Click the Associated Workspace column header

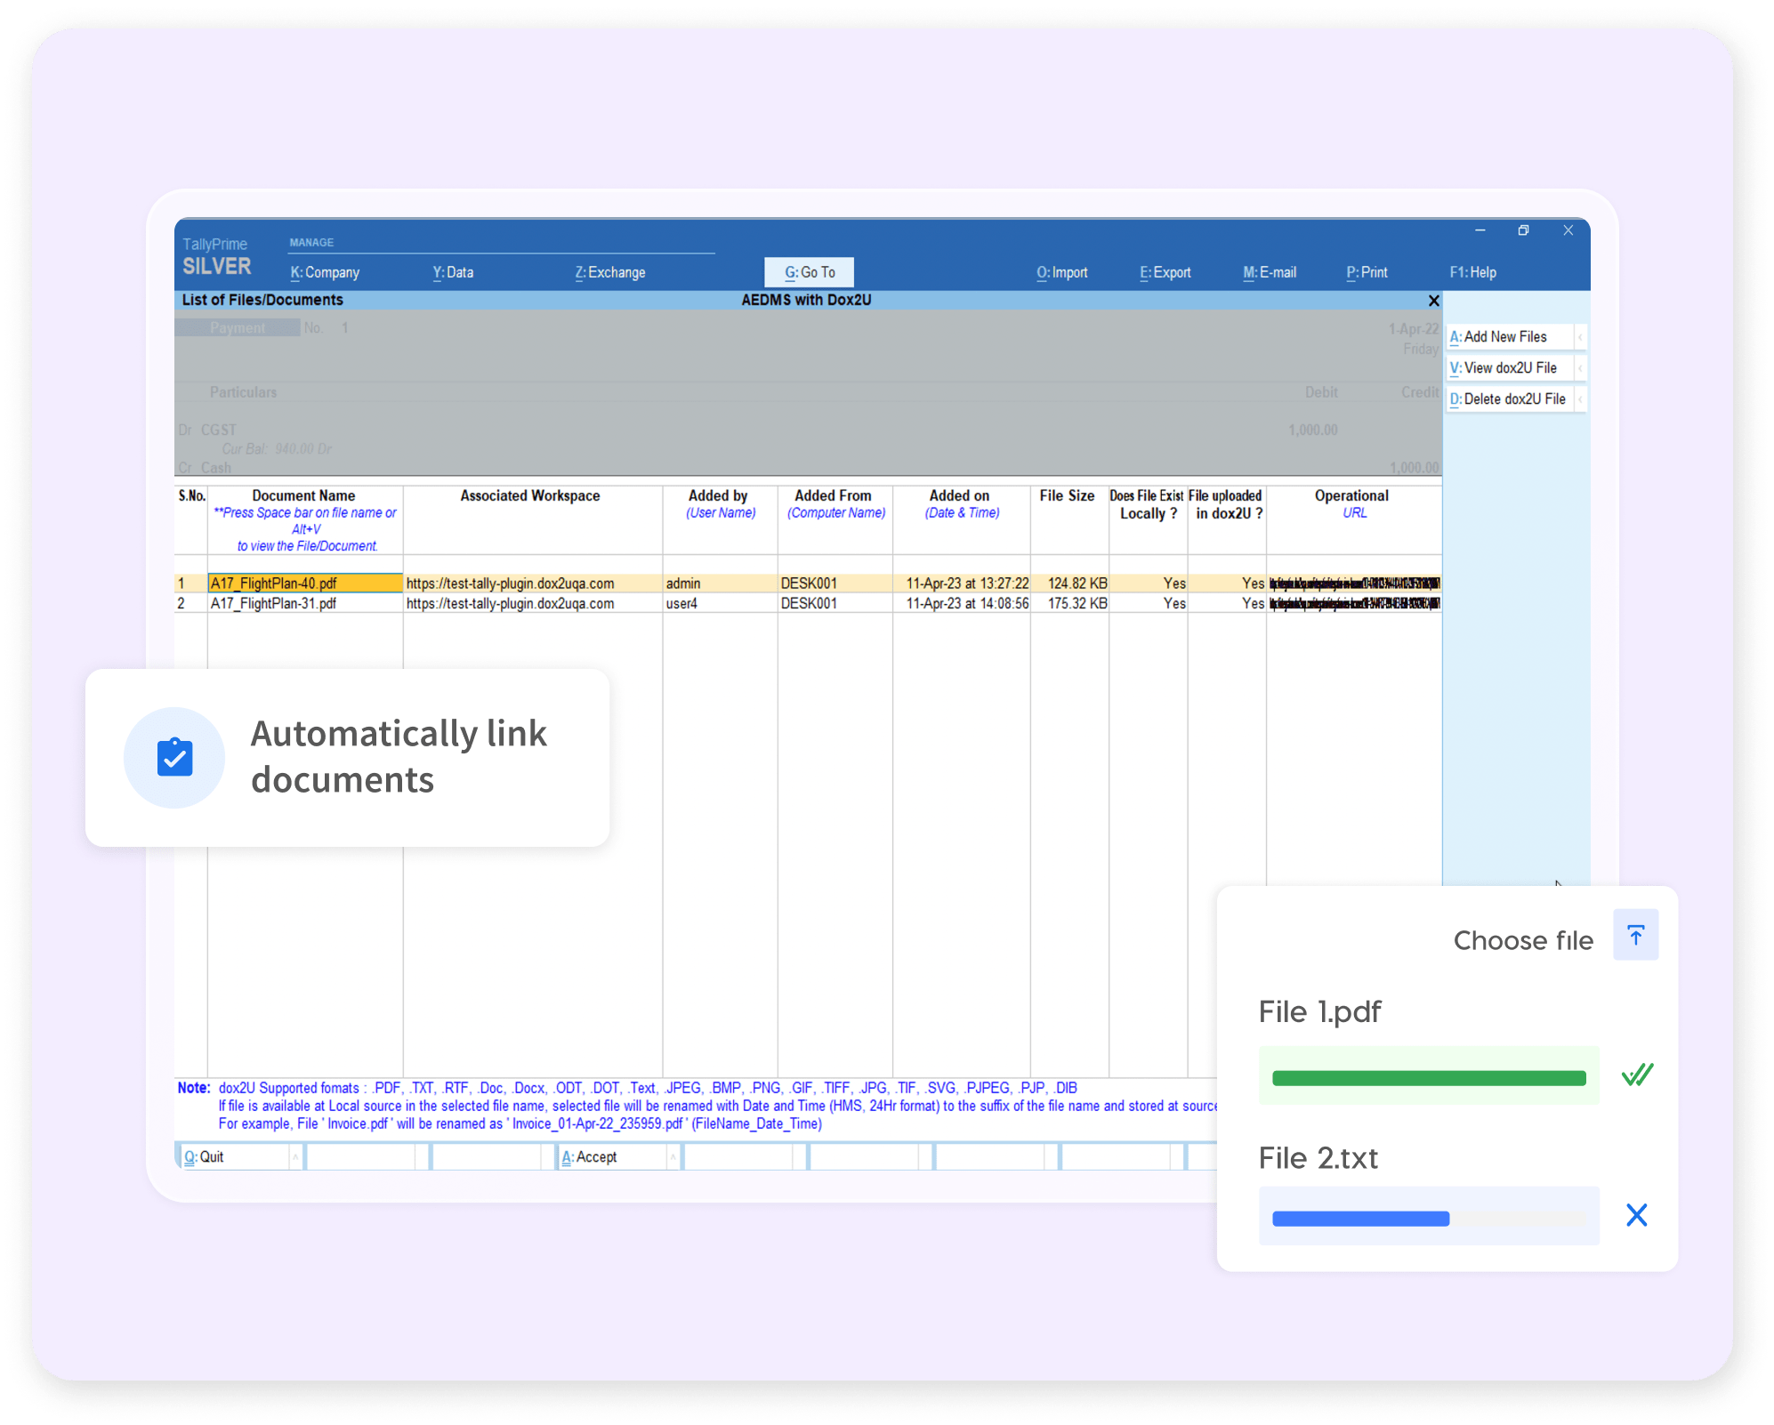pos(530,495)
